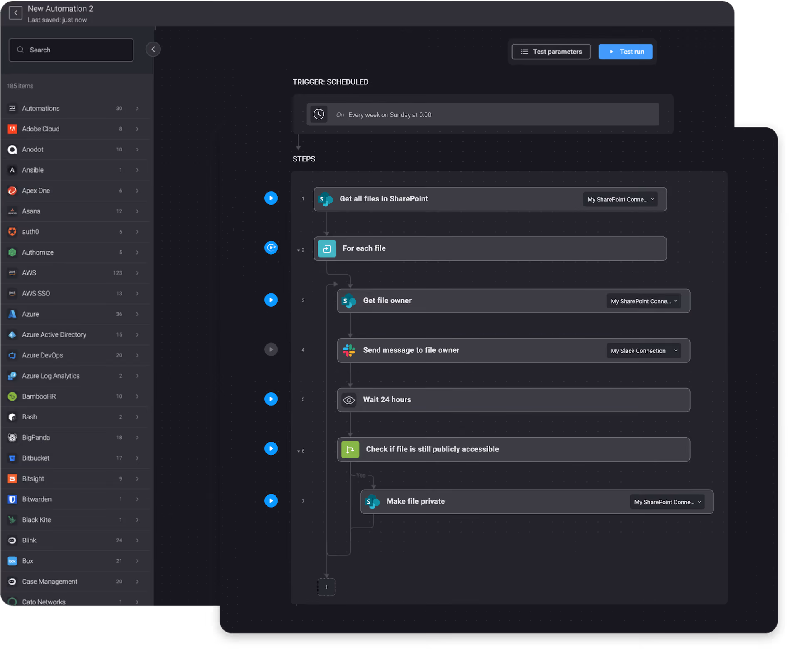Select 'Check if file is still publicly accessible' text

[432, 449]
